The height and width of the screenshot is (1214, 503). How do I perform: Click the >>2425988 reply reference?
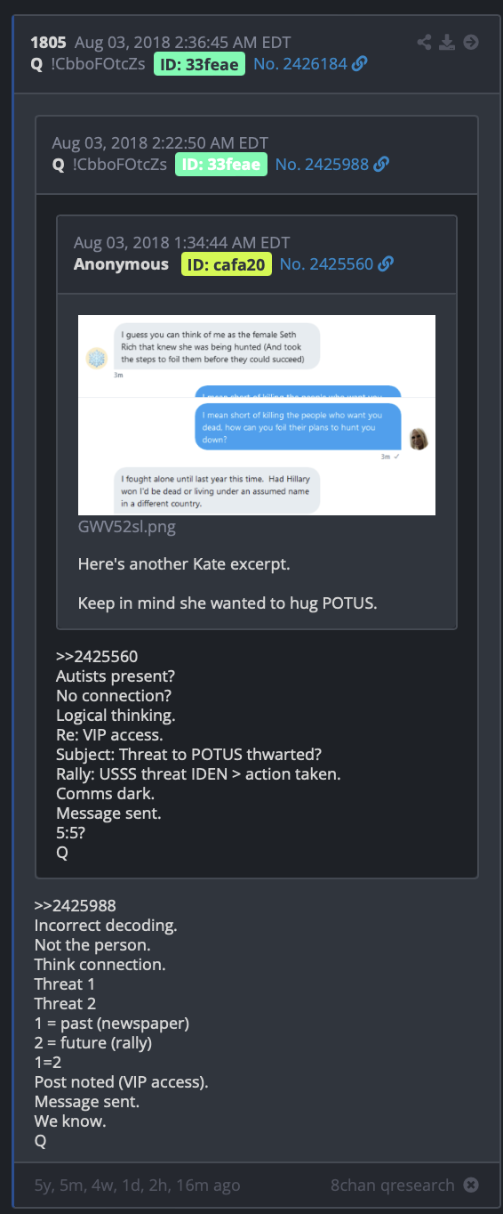click(x=76, y=906)
